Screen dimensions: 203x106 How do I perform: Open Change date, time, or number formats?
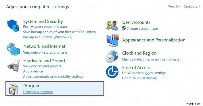[150, 59]
